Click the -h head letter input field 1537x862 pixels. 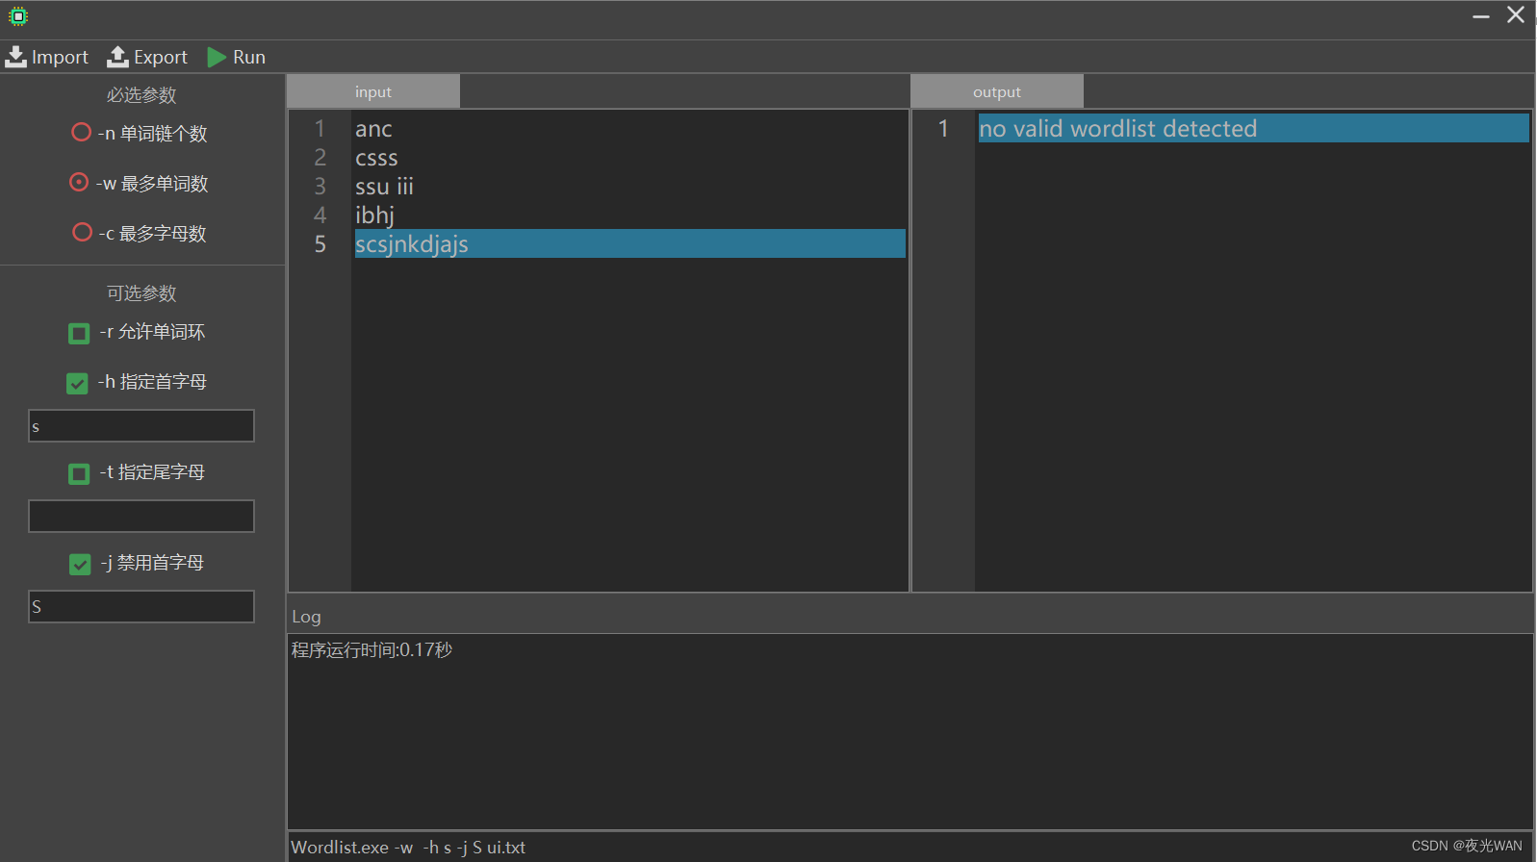pos(141,426)
